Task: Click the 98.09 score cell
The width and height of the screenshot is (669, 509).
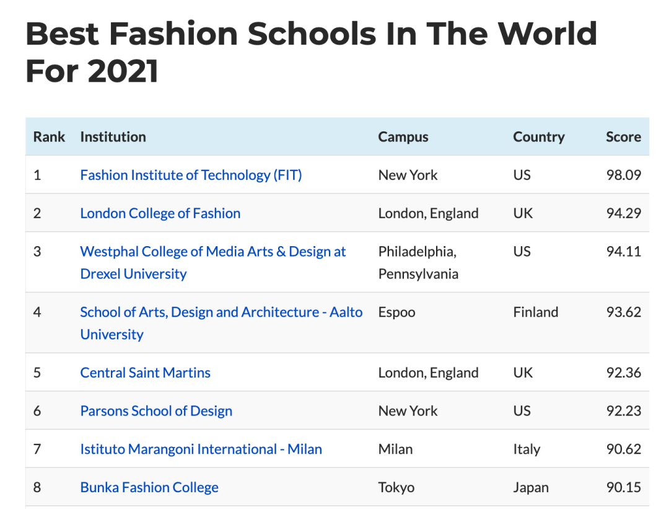Action: 623,175
